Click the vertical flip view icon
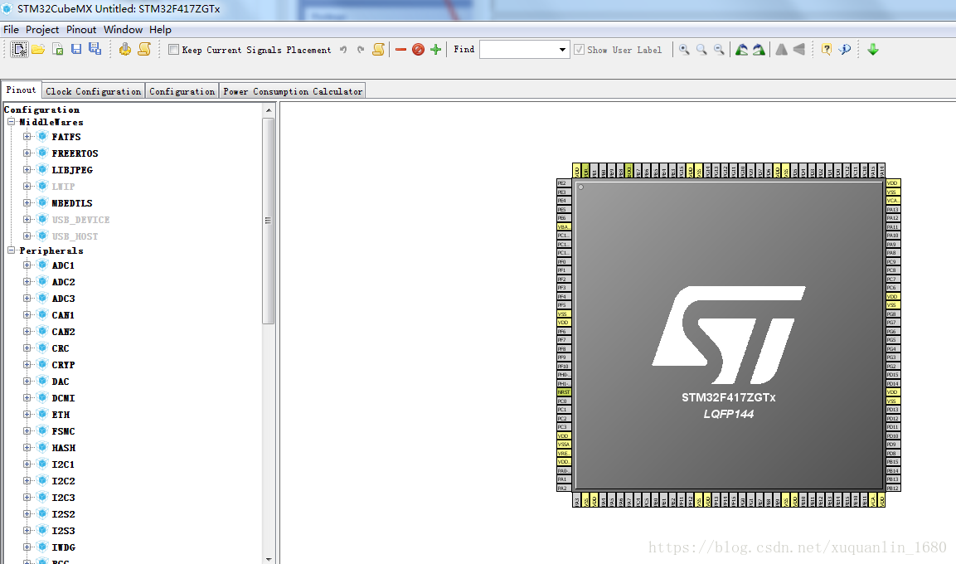Screen dimensions: 956x564 pyautogui.click(x=798, y=50)
